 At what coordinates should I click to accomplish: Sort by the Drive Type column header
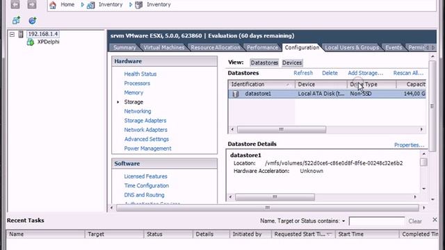coord(372,85)
